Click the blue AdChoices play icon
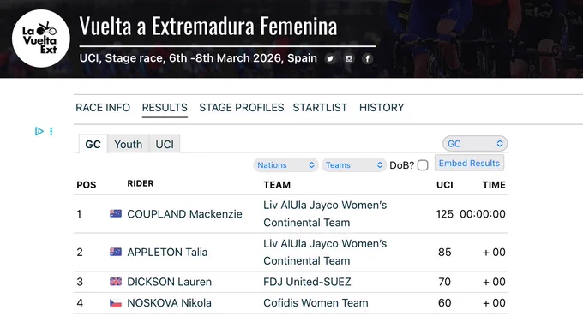Screen dimensions: 583x316 [39, 131]
